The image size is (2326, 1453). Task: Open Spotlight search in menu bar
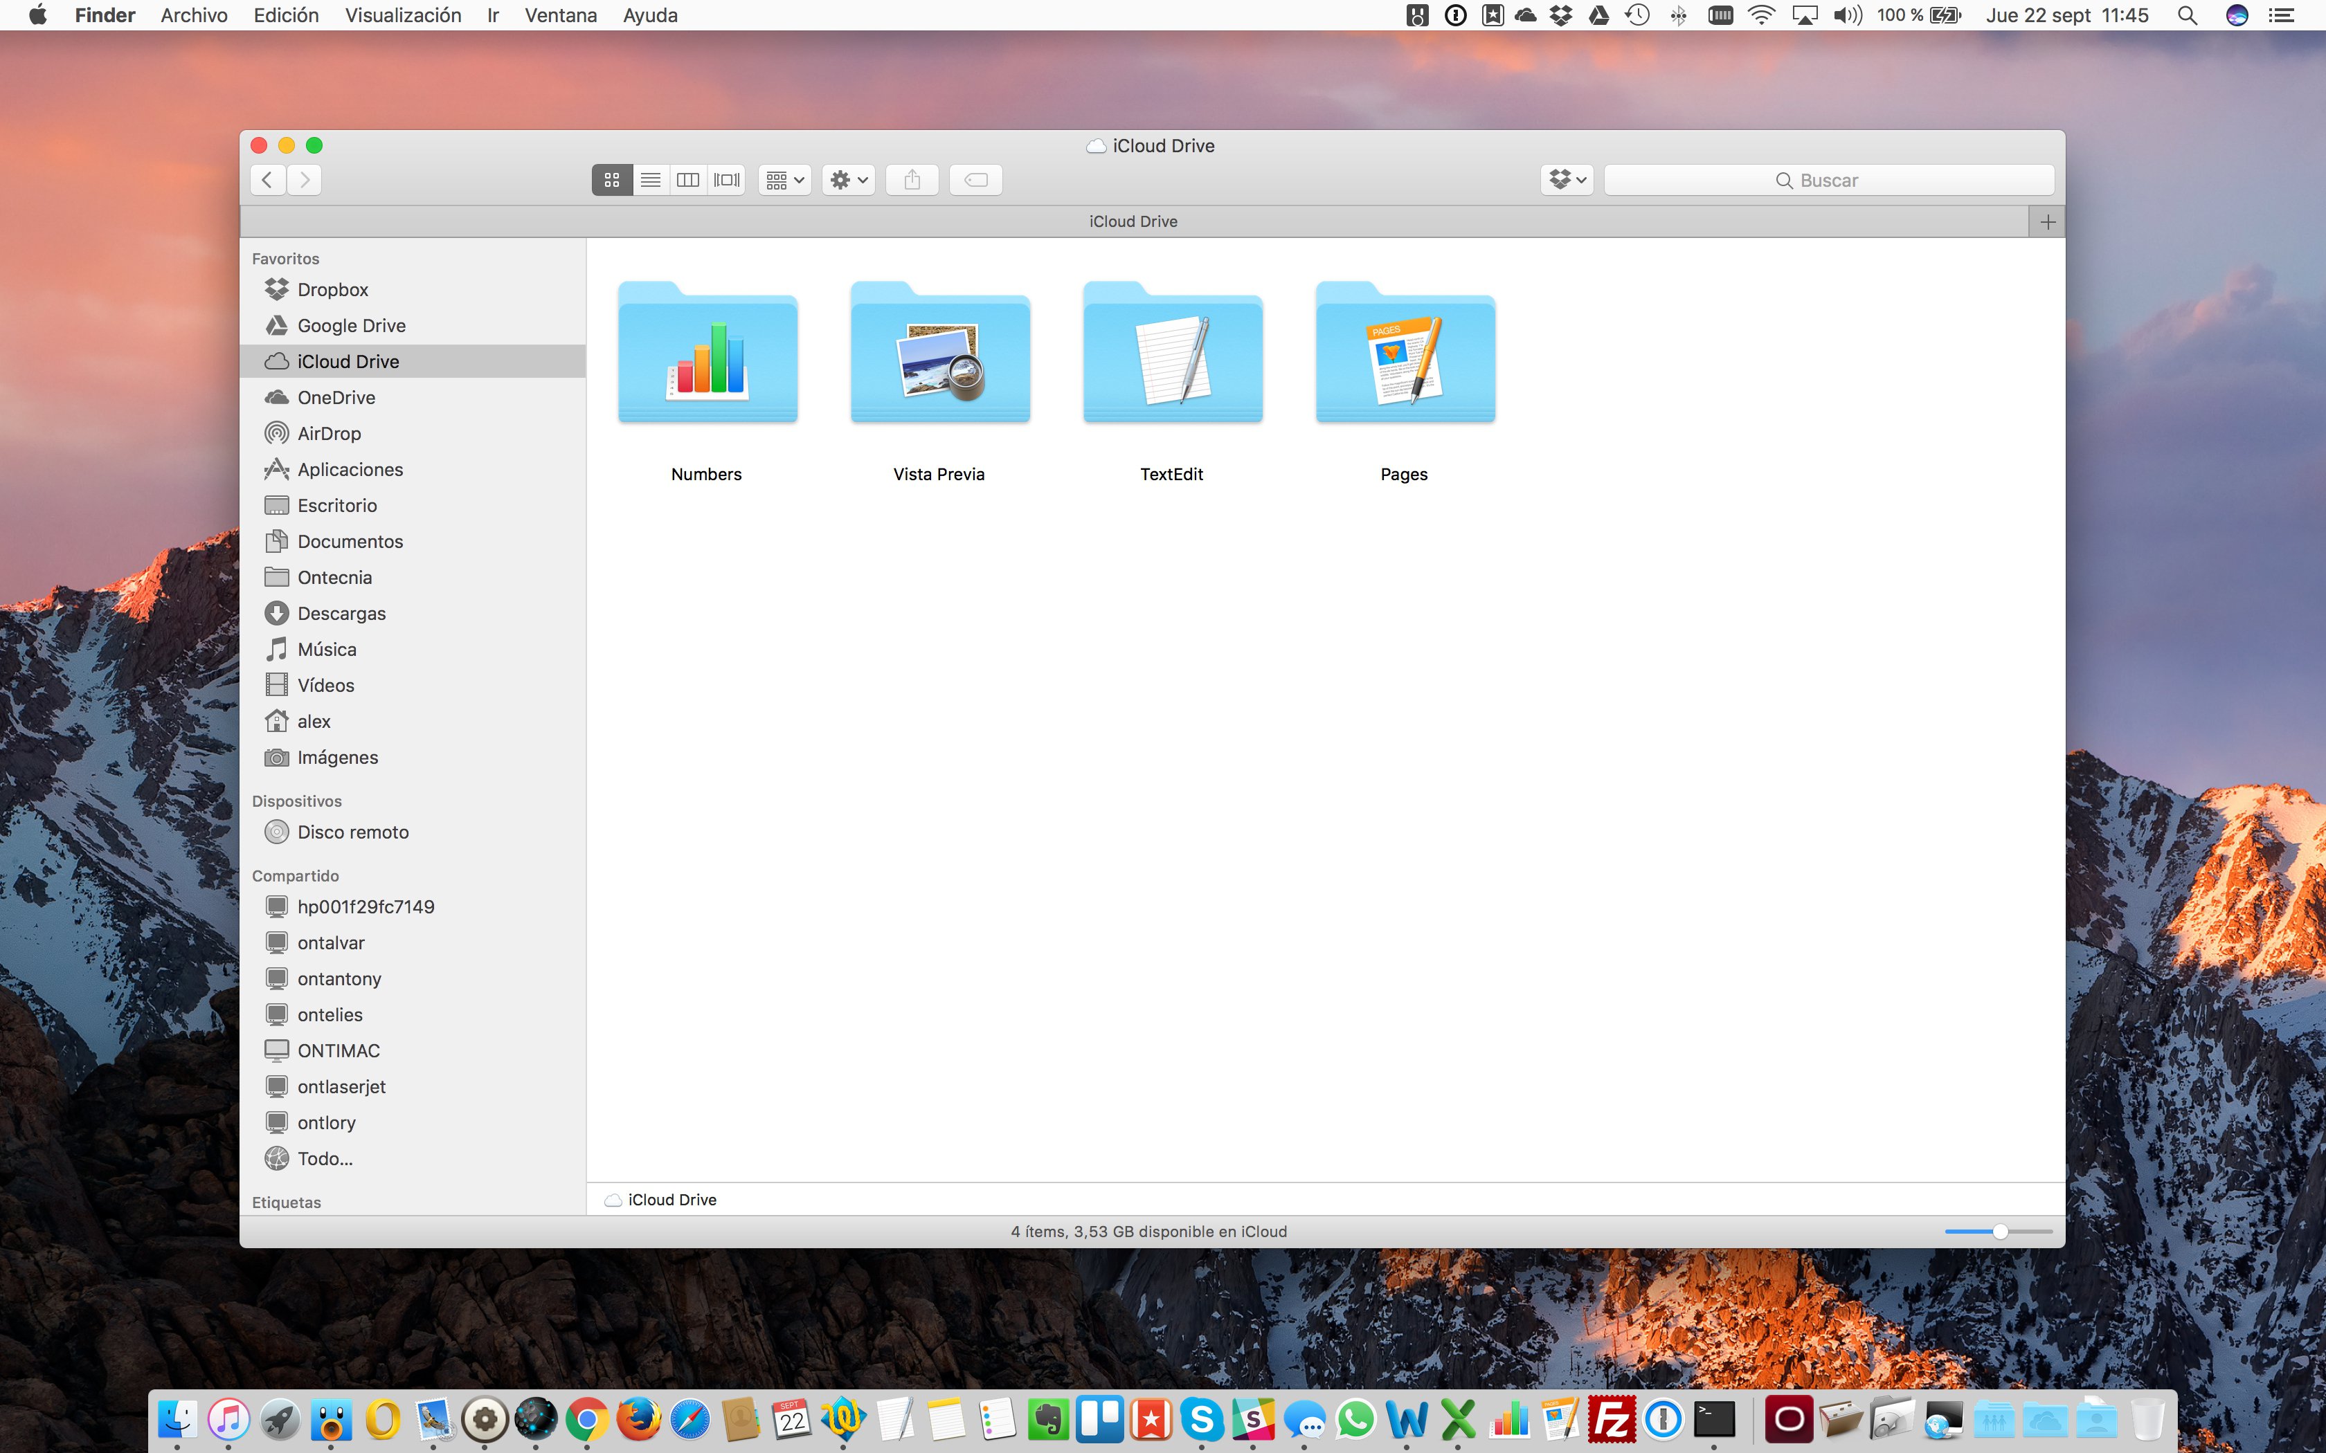[x=2188, y=15]
